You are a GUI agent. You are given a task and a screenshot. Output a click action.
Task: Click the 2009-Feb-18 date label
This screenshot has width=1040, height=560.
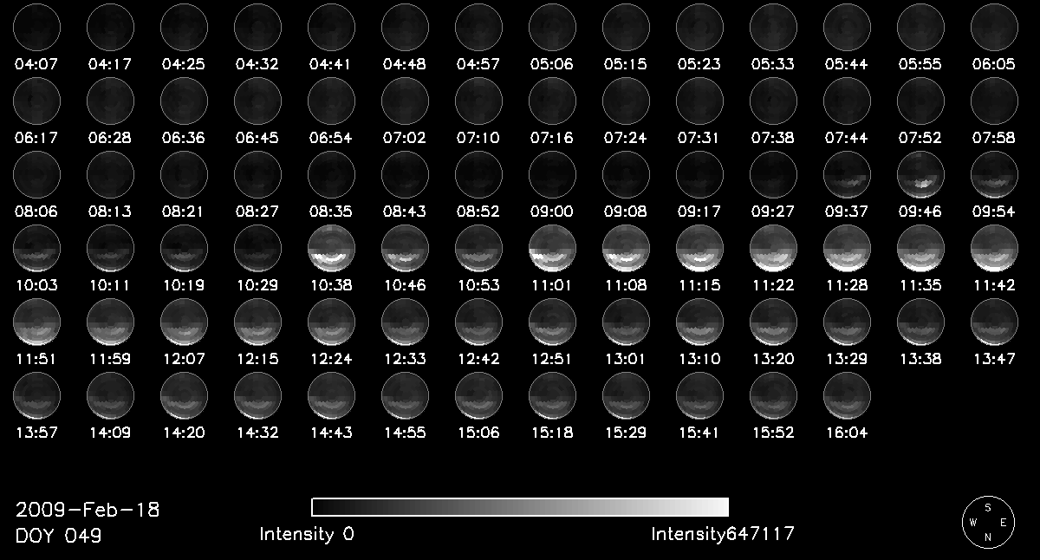(x=88, y=510)
